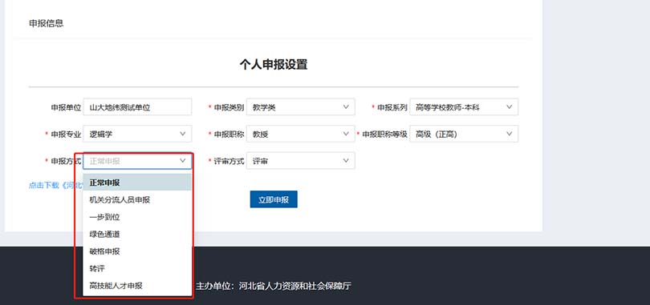
Task: Choose 绿色通道 option
Action: 137,234
